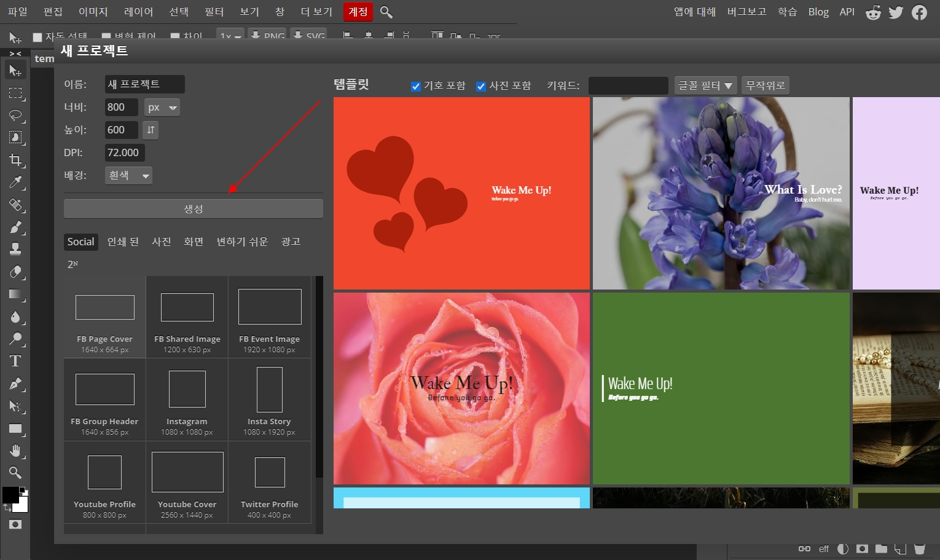This screenshot has width=940, height=560.
Task: Open the 편집 menu
Action: [x=53, y=12]
